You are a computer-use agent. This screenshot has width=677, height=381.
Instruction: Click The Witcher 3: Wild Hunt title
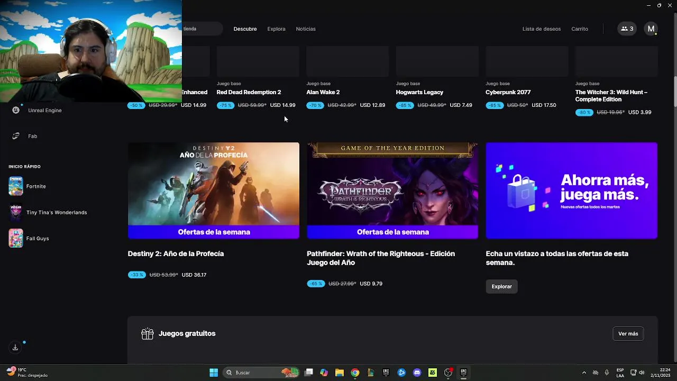coord(611,96)
